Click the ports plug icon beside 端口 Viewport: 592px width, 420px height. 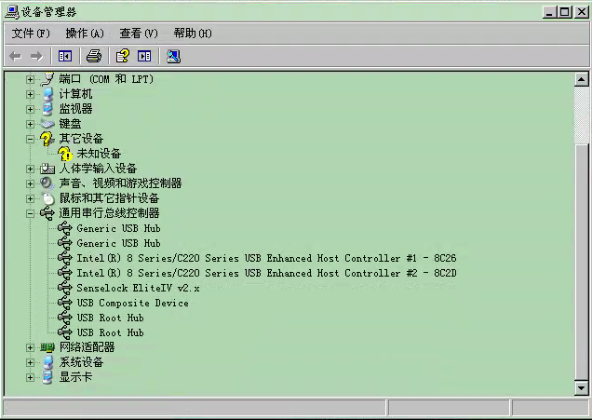[47, 79]
